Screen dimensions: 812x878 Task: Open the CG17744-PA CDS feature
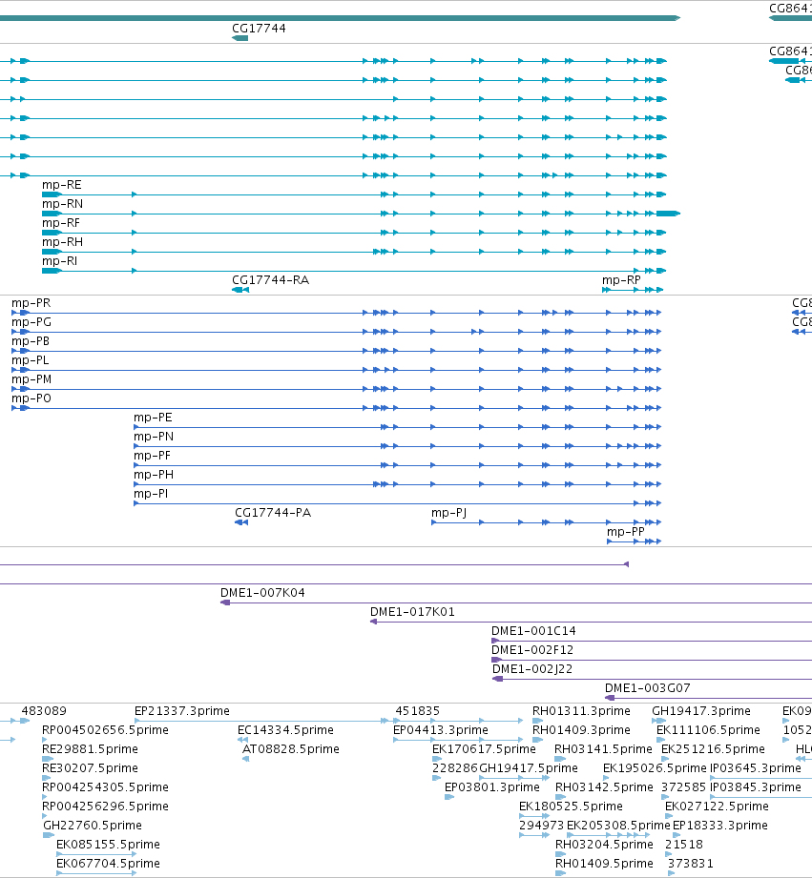[241, 522]
